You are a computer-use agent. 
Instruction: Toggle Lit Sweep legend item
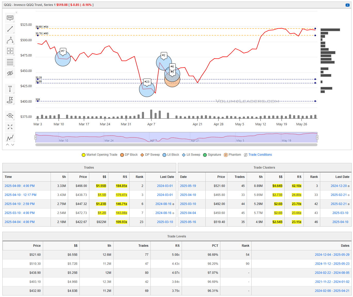click(191, 155)
